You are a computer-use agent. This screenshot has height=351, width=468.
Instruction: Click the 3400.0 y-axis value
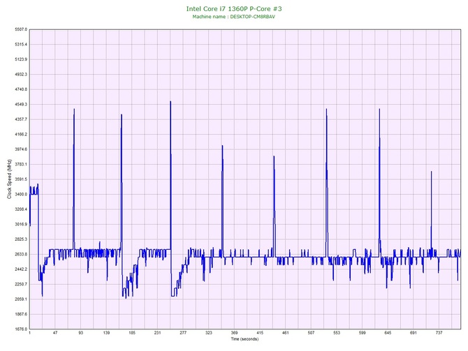(x=21, y=194)
